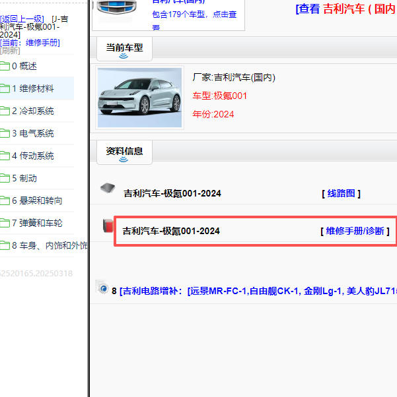Screen dimensions: 397x397
Task: Click the red book icon for 维修手册 row
Action: [x=108, y=226]
